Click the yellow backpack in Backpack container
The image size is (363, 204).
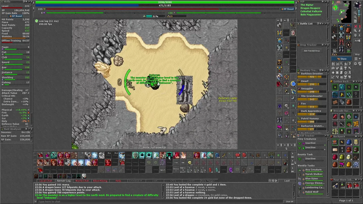pyautogui.click(x=349, y=165)
